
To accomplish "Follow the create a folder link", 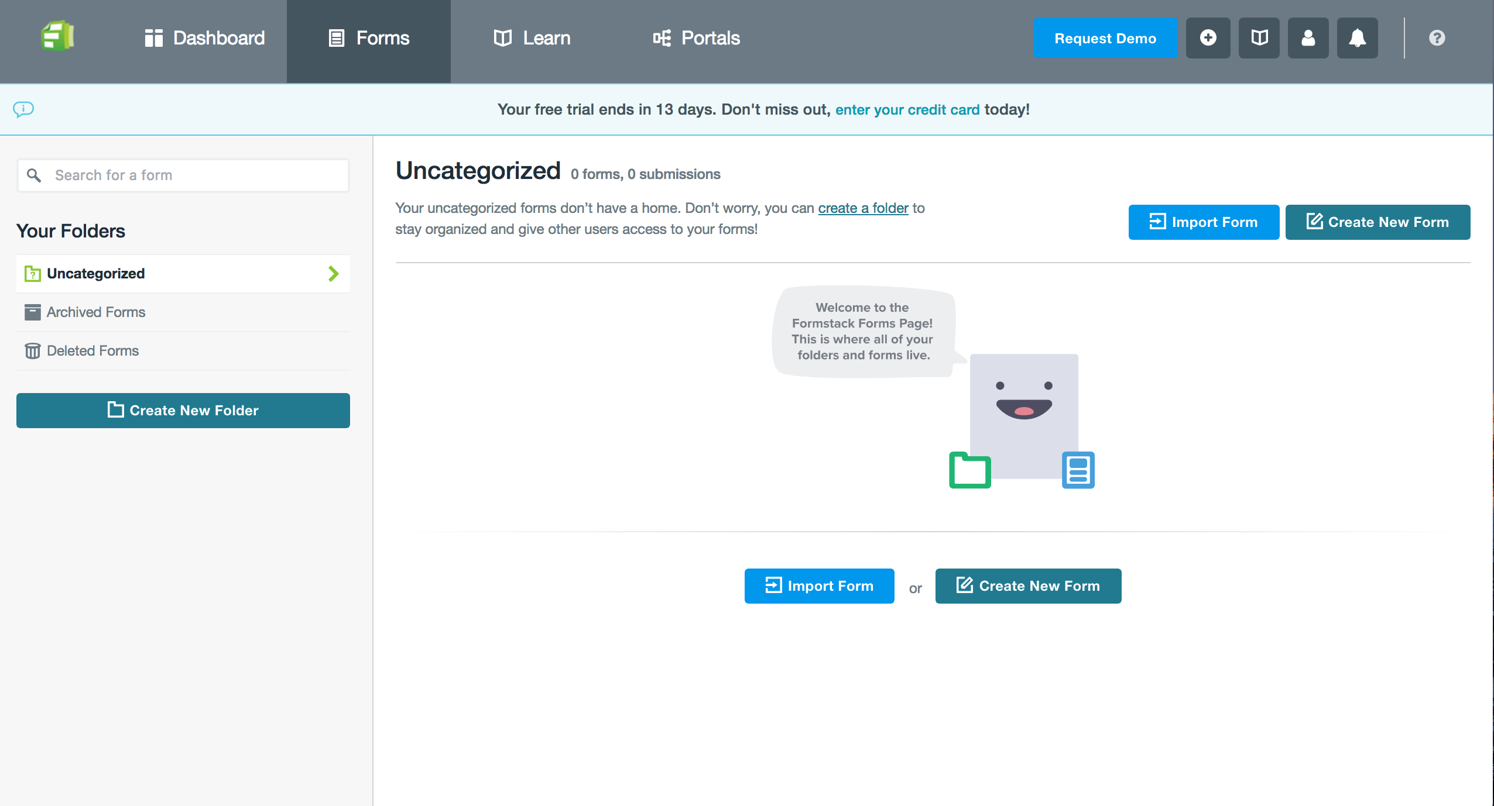I will (x=863, y=208).
